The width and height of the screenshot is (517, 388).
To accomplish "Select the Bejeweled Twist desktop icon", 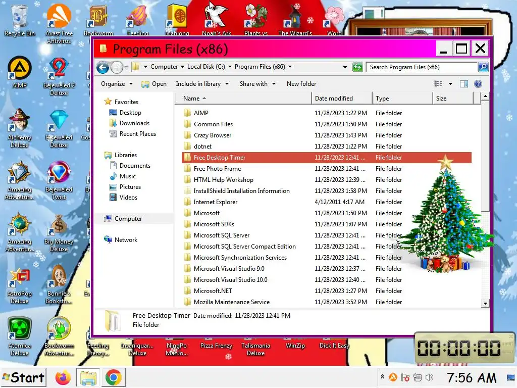I will coord(59,180).
